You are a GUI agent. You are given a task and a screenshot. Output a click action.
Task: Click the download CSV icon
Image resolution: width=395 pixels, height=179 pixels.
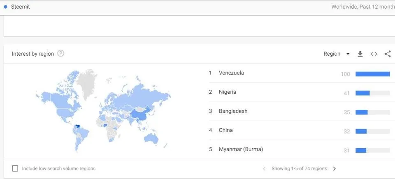[360, 54]
